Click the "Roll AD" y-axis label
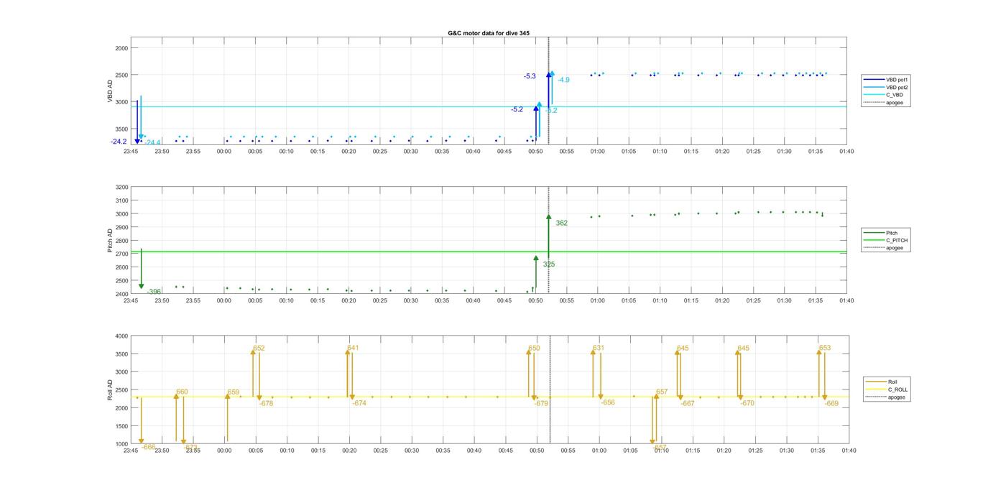This screenshot has height=498, width=1006. [111, 390]
